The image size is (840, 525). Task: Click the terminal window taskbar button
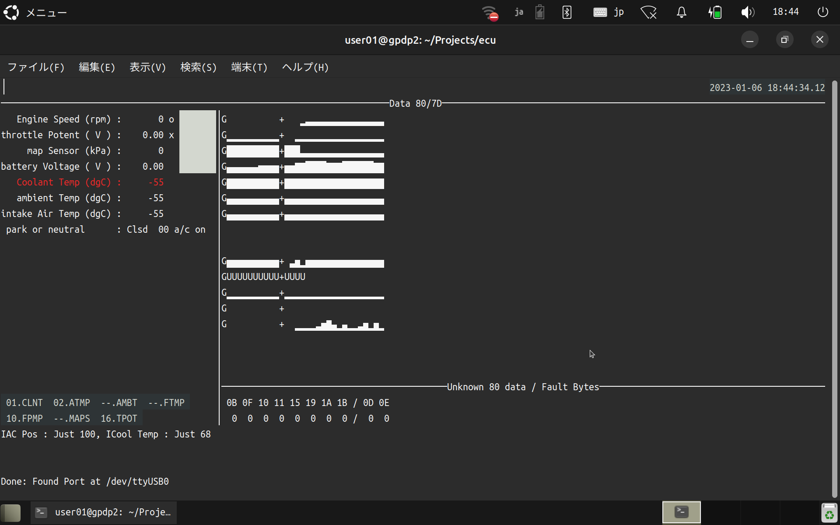[104, 512]
